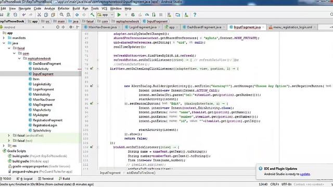
Task: Switch to the LoginFragment.java tab
Action: pos(143,27)
